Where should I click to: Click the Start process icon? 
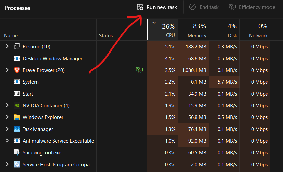click(17, 94)
